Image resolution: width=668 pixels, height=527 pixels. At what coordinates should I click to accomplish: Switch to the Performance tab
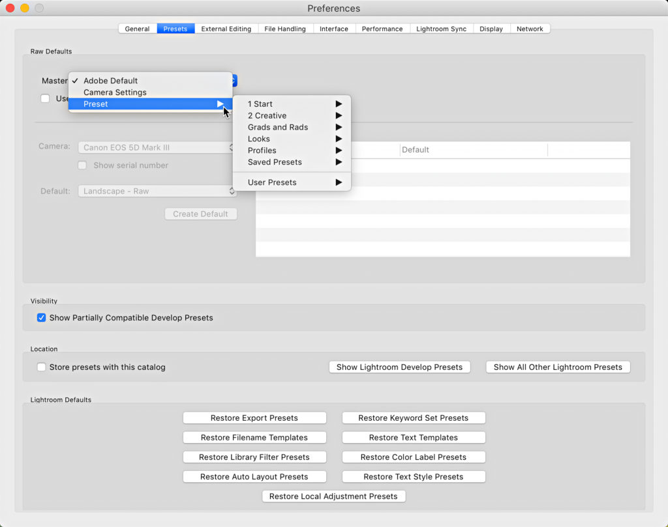(382, 29)
